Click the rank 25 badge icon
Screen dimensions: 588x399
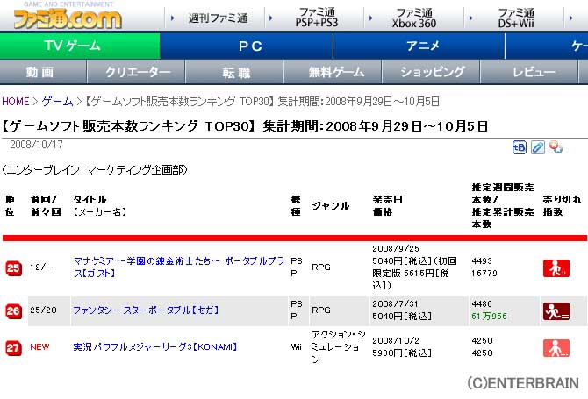pyautogui.click(x=13, y=267)
